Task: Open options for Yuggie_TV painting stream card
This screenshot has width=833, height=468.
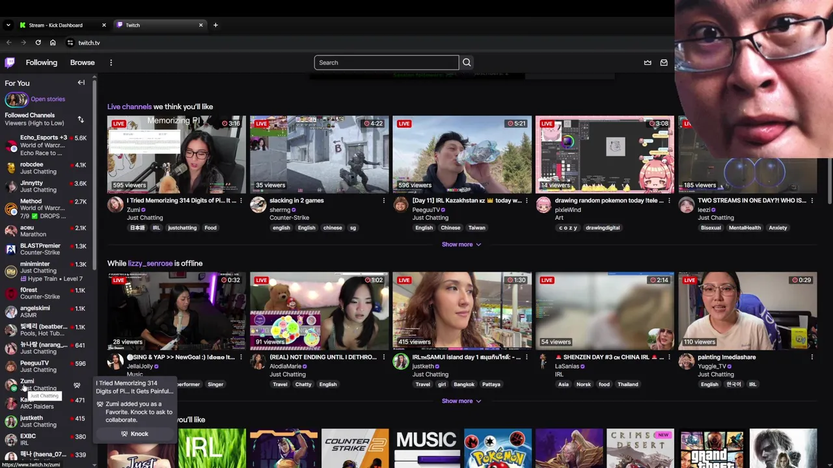Action: 812,357
